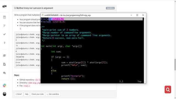This screenshot has height=99, width=176.
Task: Click the 'Directory:' label
Action: click(x=23, y=83)
